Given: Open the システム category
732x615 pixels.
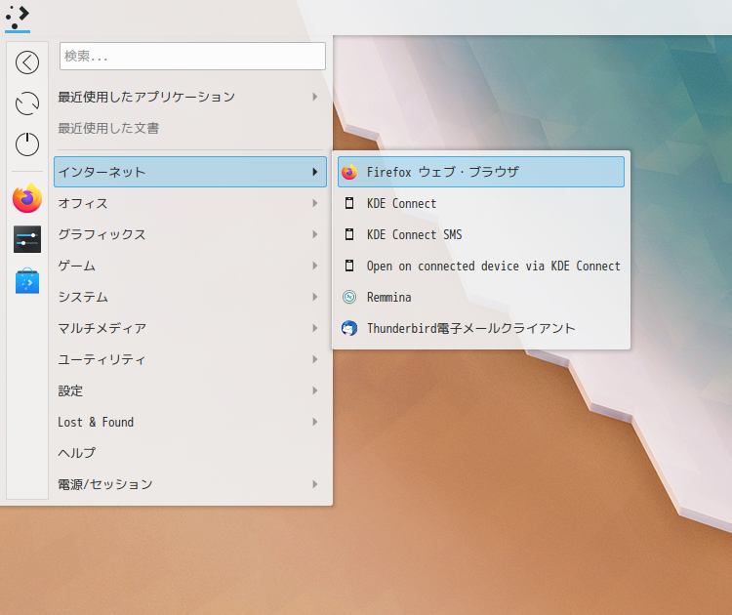Looking at the screenshot, I should click(x=189, y=297).
